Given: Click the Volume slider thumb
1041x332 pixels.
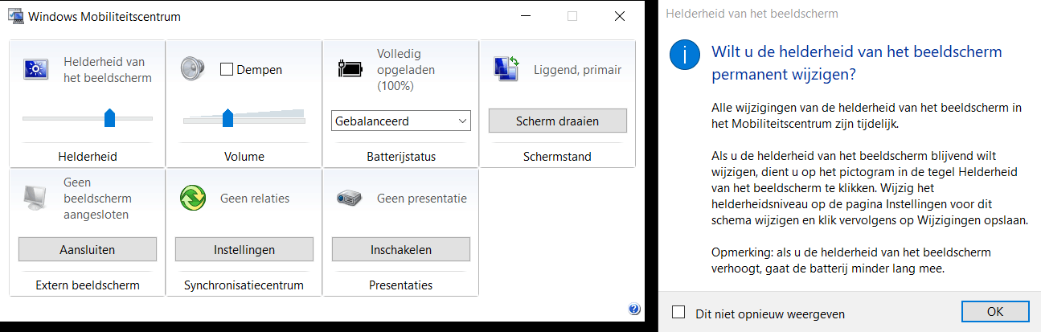Looking at the screenshot, I should [x=227, y=118].
